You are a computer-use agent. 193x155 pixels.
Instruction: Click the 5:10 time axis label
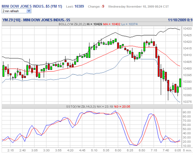[94, 150]
